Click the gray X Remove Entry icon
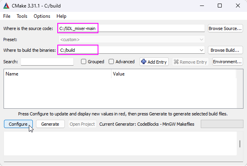 pos(176,62)
